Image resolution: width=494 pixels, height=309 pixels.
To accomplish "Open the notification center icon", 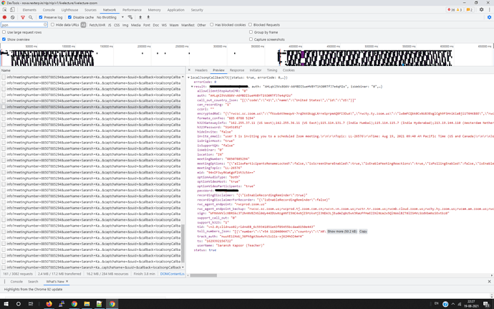I will (486, 304).
